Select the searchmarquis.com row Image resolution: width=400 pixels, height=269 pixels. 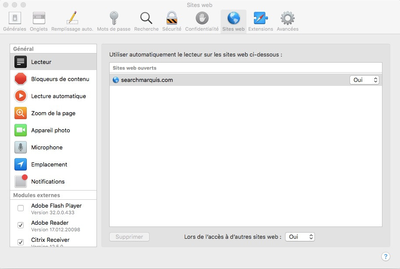click(x=219, y=80)
